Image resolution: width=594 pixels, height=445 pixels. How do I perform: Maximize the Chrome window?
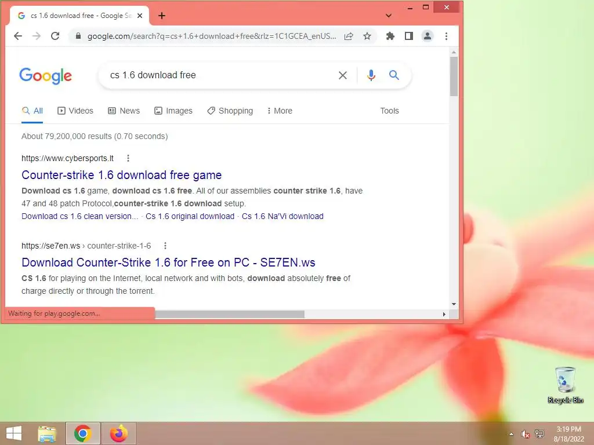pos(426,7)
